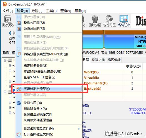
Task: Select 从镜像文件还原磁盘 entry
Action: pos(49,120)
